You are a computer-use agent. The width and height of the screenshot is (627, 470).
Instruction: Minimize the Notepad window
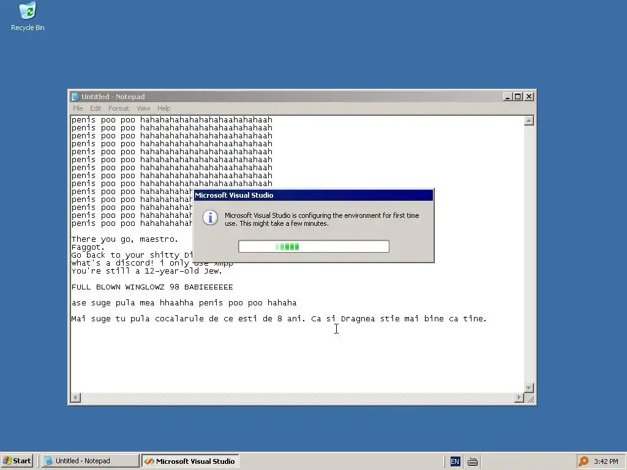(x=508, y=97)
